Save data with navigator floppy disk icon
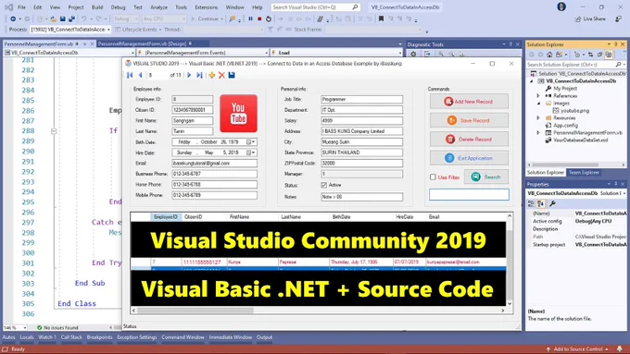The image size is (630, 354). pyautogui.click(x=232, y=75)
